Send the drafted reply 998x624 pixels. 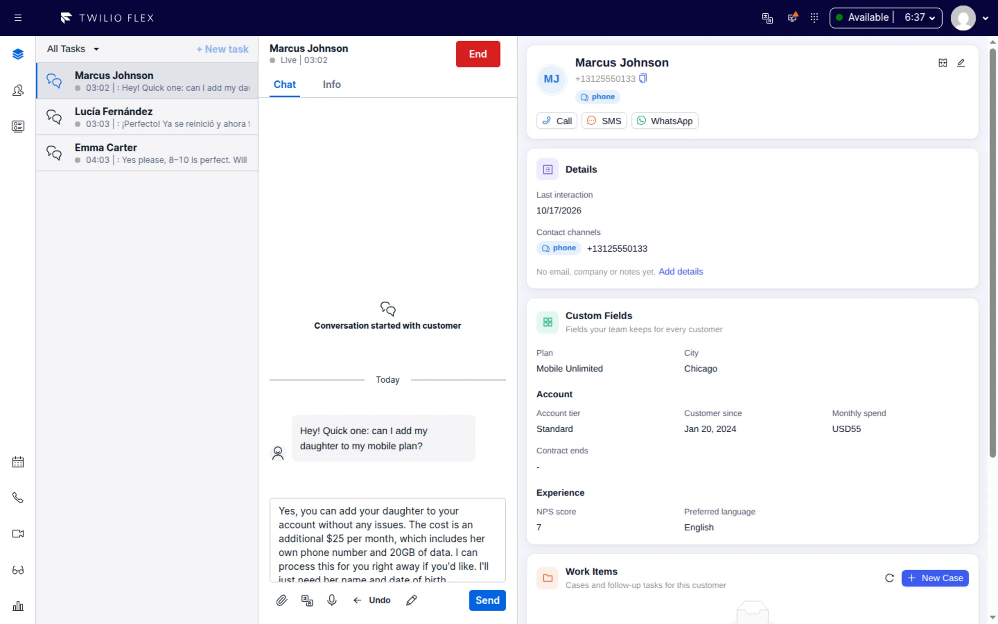coord(487,600)
